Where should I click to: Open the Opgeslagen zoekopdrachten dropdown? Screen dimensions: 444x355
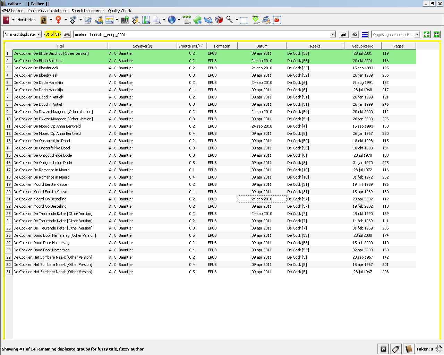click(417, 34)
